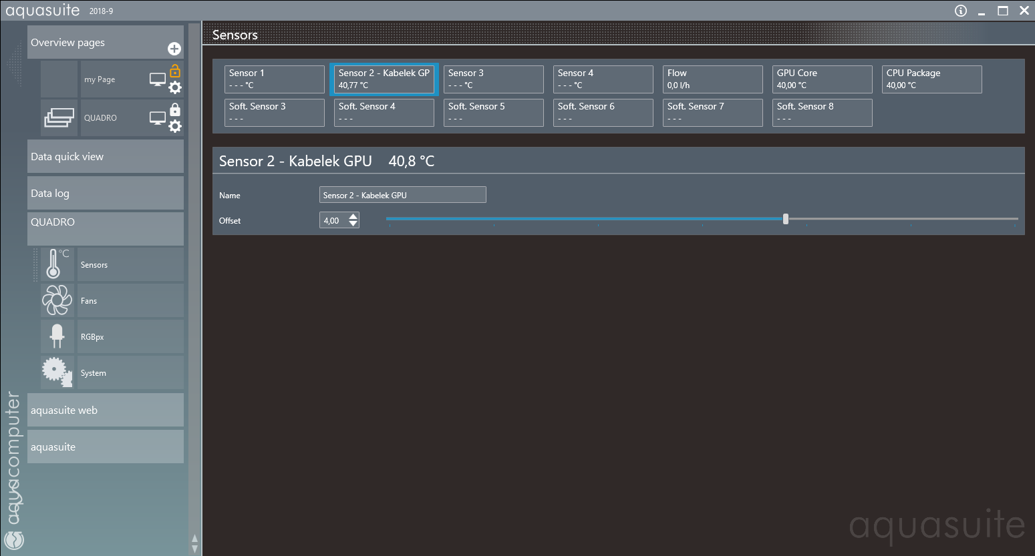Toggle the lock icon on QUADRO page
This screenshot has height=556, width=1035.
[175, 109]
